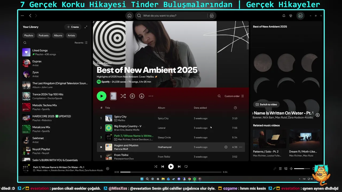The image size is (342, 192).
Task: Open Dyprax artist in library
Action: (x=56, y=63)
